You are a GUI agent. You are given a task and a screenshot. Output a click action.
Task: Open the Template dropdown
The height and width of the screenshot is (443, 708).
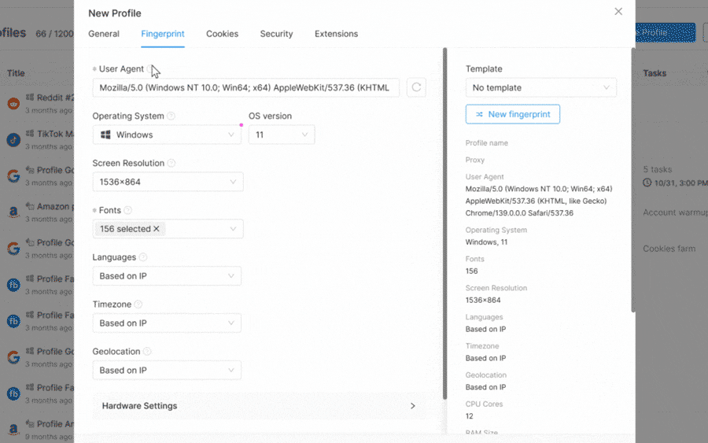pyautogui.click(x=541, y=87)
